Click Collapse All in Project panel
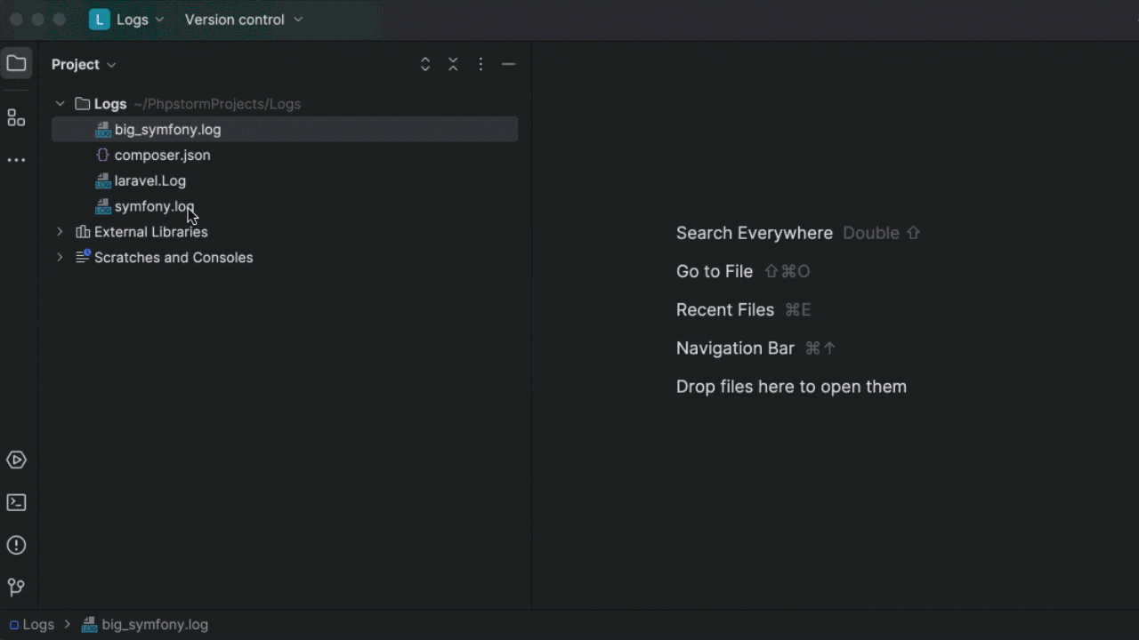The width and height of the screenshot is (1139, 640). click(453, 64)
